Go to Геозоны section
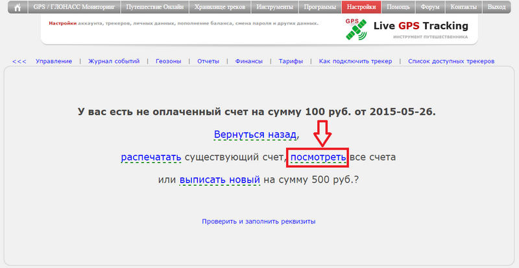Image resolution: width=519 pixels, height=268 pixels. click(168, 61)
